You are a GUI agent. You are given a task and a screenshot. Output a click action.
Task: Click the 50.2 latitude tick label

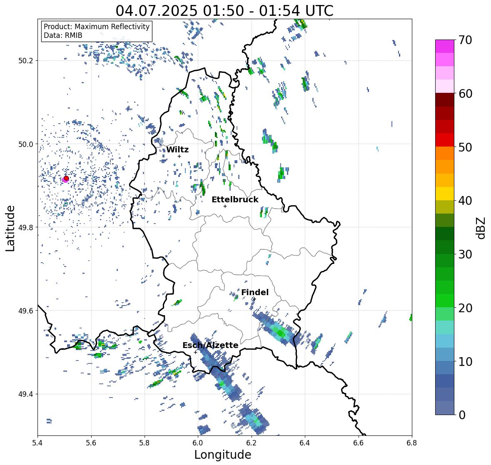pos(27,61)
